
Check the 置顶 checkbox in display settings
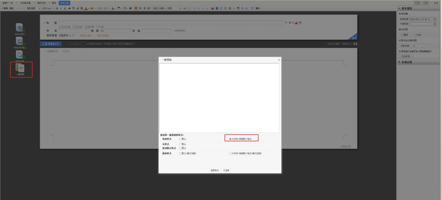coord(402,35)
